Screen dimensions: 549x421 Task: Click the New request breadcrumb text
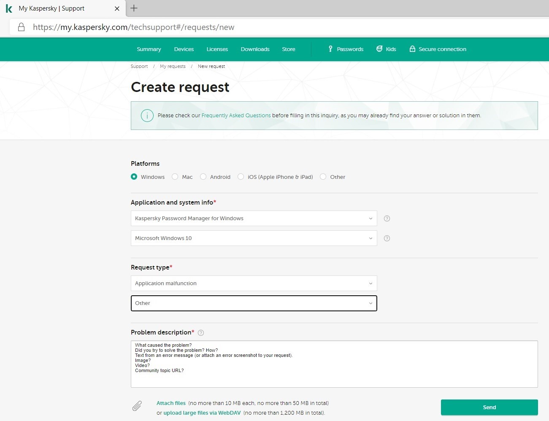click(x=211, y=67)
